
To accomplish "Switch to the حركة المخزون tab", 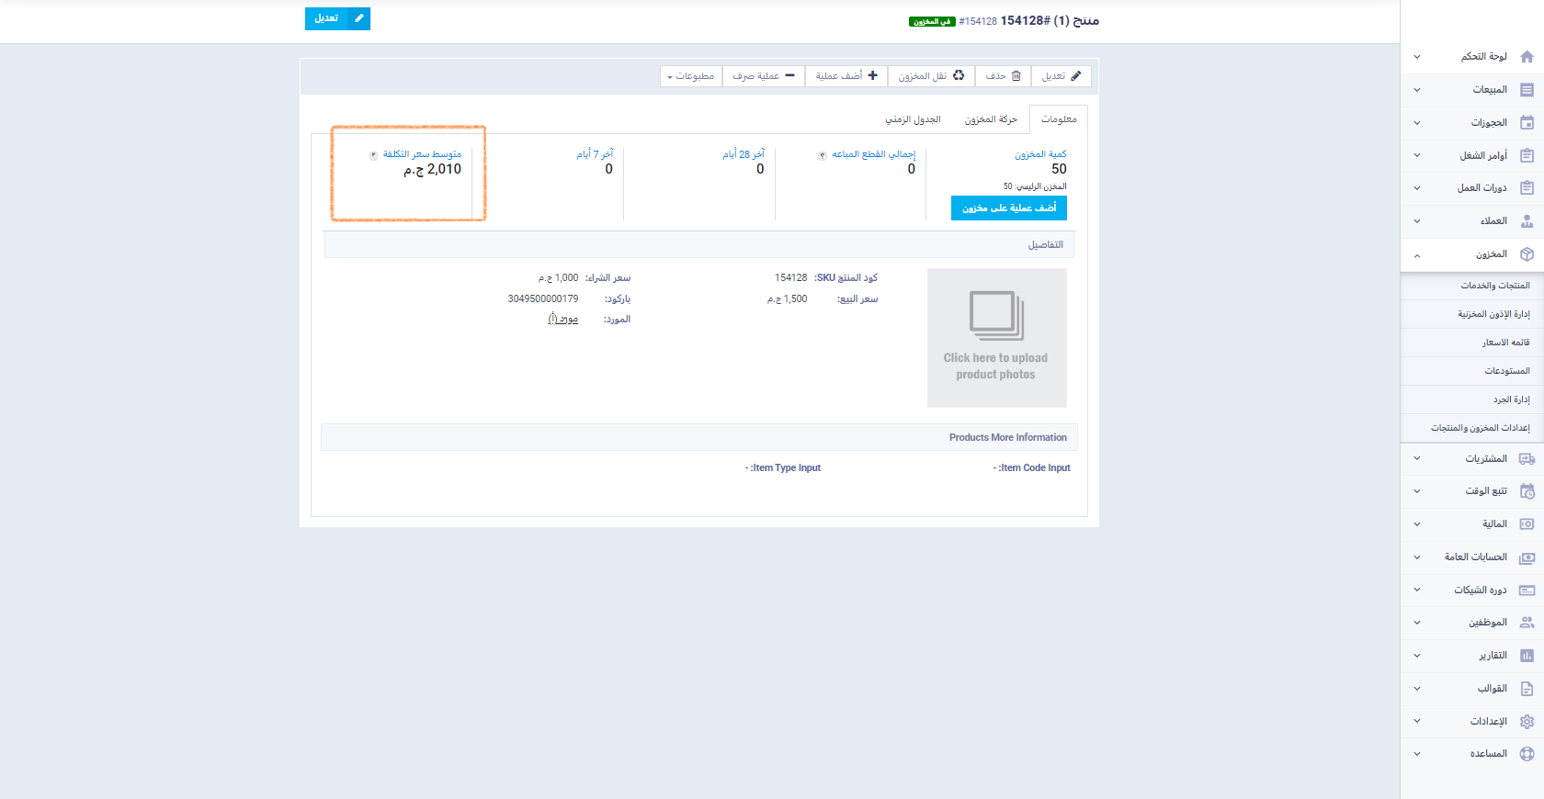I will (x=990, y=119).
